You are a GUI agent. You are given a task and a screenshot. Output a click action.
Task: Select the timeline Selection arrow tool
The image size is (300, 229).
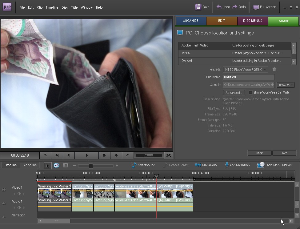click(47, 166)
